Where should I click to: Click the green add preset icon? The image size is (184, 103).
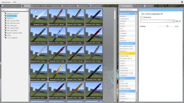pos(177,21)
